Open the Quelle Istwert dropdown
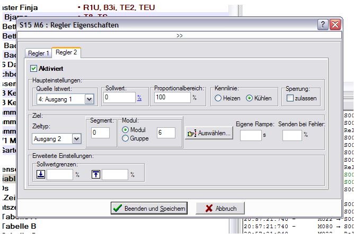The width and height of the screenshot is (354, 234). coord(89,98)
